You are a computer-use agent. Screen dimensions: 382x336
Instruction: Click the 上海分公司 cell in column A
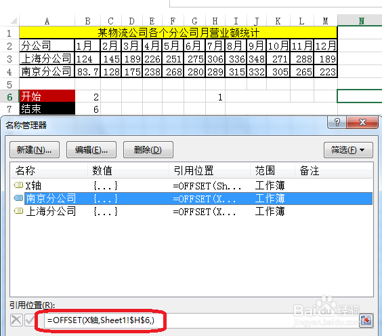tap(47, 58)
